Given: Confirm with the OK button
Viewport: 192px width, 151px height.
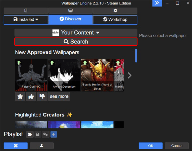Looking at the screenshot, I should 151,146.
